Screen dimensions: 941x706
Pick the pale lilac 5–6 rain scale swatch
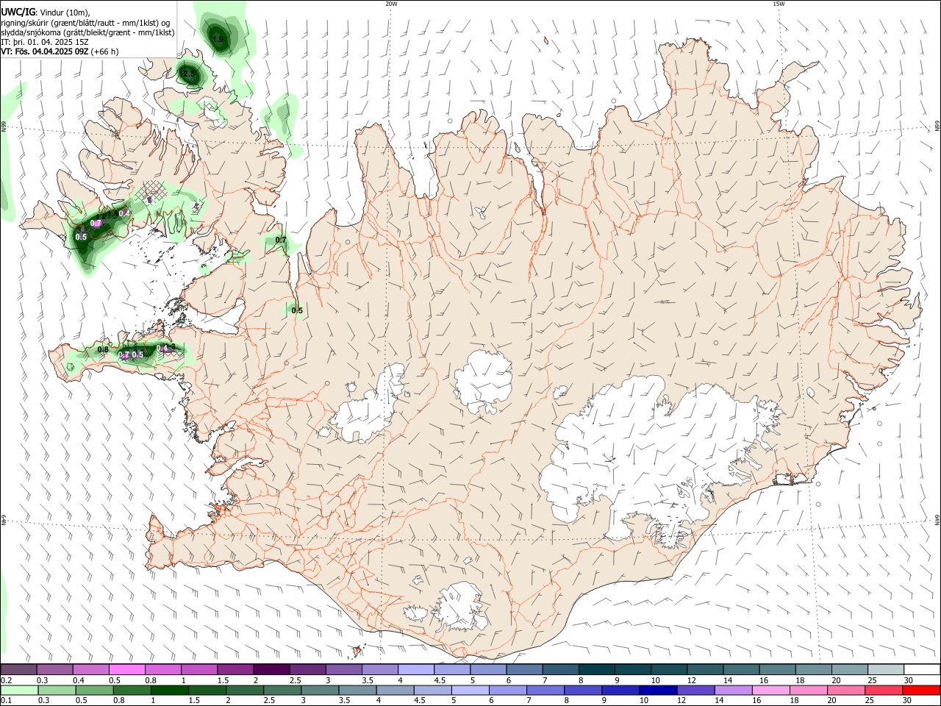[x=470, y=691]
